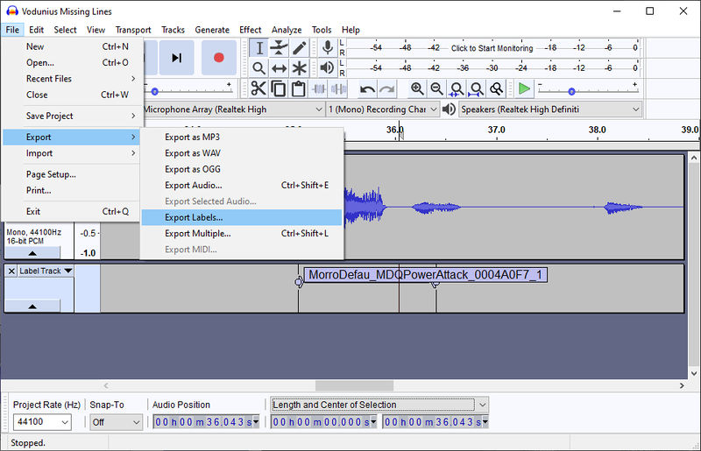Viewport: 701px width, 451px height.
Task: Click the Redo arrow icon
Action: 387,88
